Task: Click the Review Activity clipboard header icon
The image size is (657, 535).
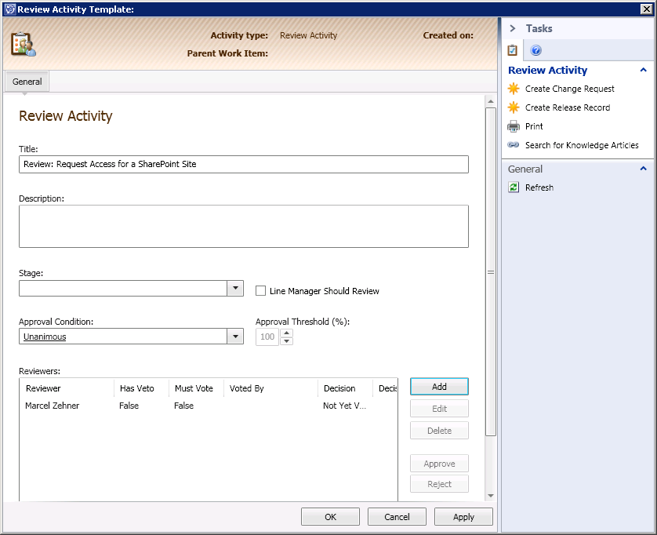Action: click(x=23, y=44)
